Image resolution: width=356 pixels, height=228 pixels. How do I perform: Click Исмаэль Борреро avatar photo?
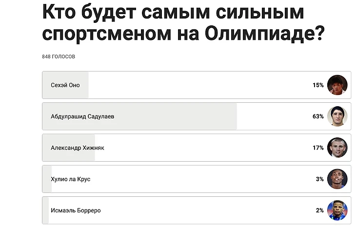click(337, 210)
